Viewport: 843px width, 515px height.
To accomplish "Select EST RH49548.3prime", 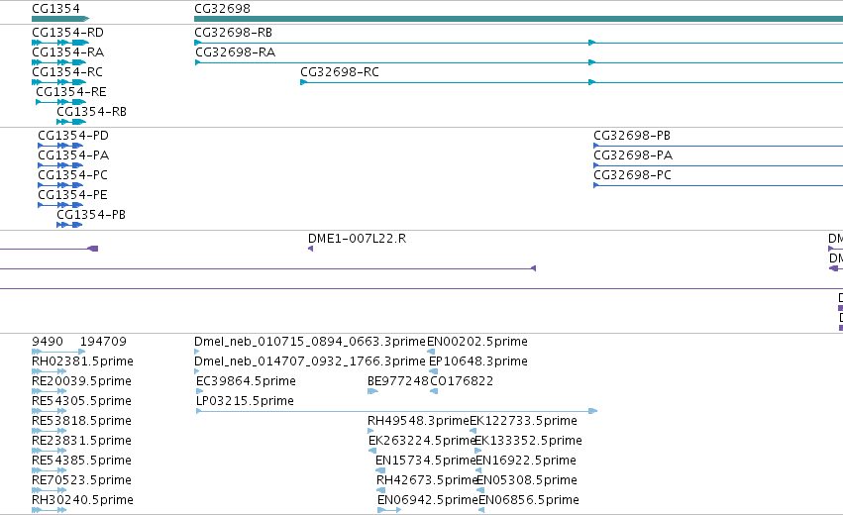I will pos(418,421).
